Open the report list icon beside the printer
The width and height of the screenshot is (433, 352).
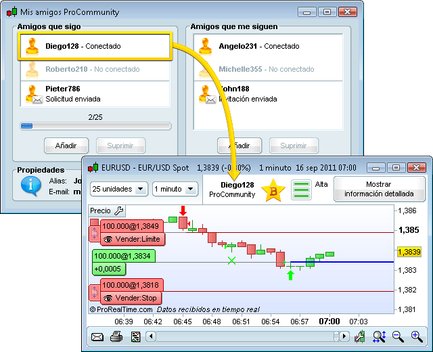pos(135,336)
